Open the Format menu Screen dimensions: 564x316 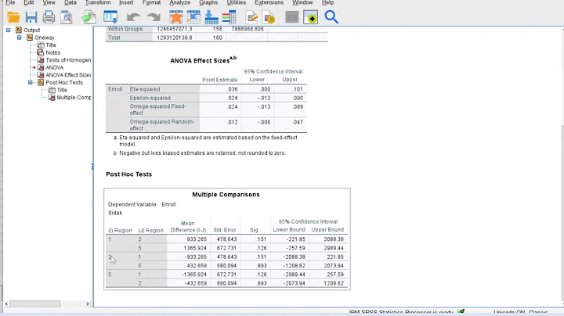(x=151, y=2)
